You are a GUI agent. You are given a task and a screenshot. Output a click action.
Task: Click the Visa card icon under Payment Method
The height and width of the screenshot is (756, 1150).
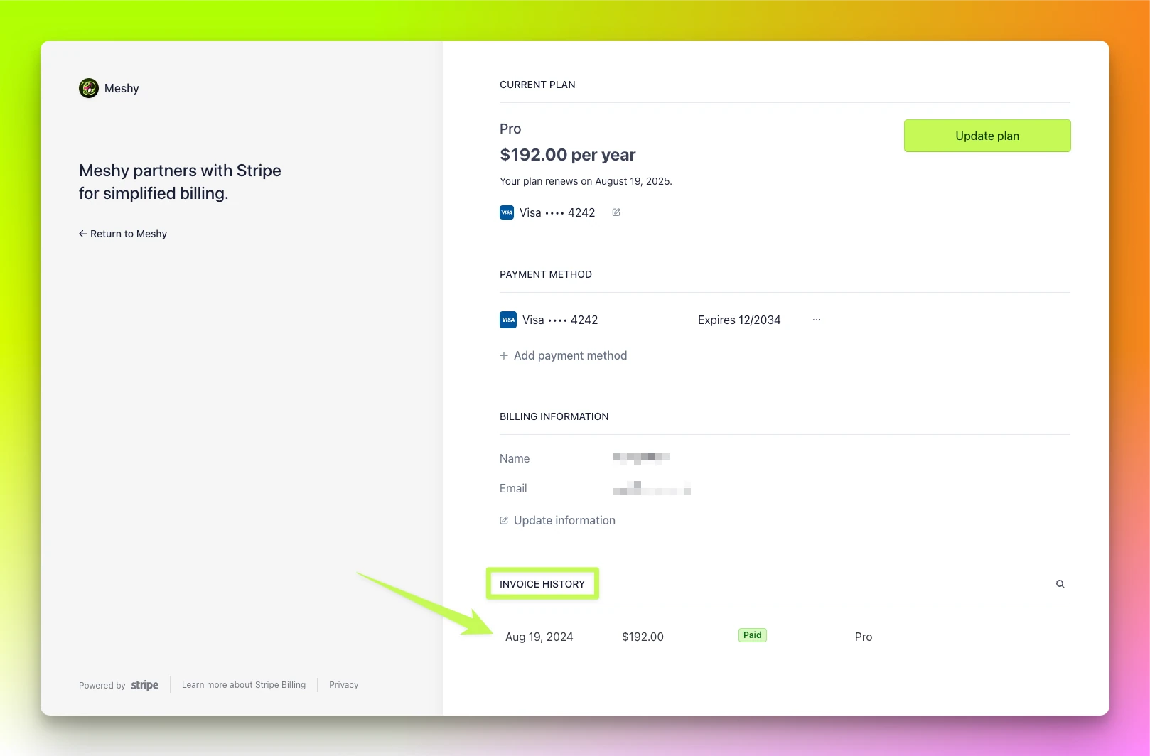(x=508, y=320)
